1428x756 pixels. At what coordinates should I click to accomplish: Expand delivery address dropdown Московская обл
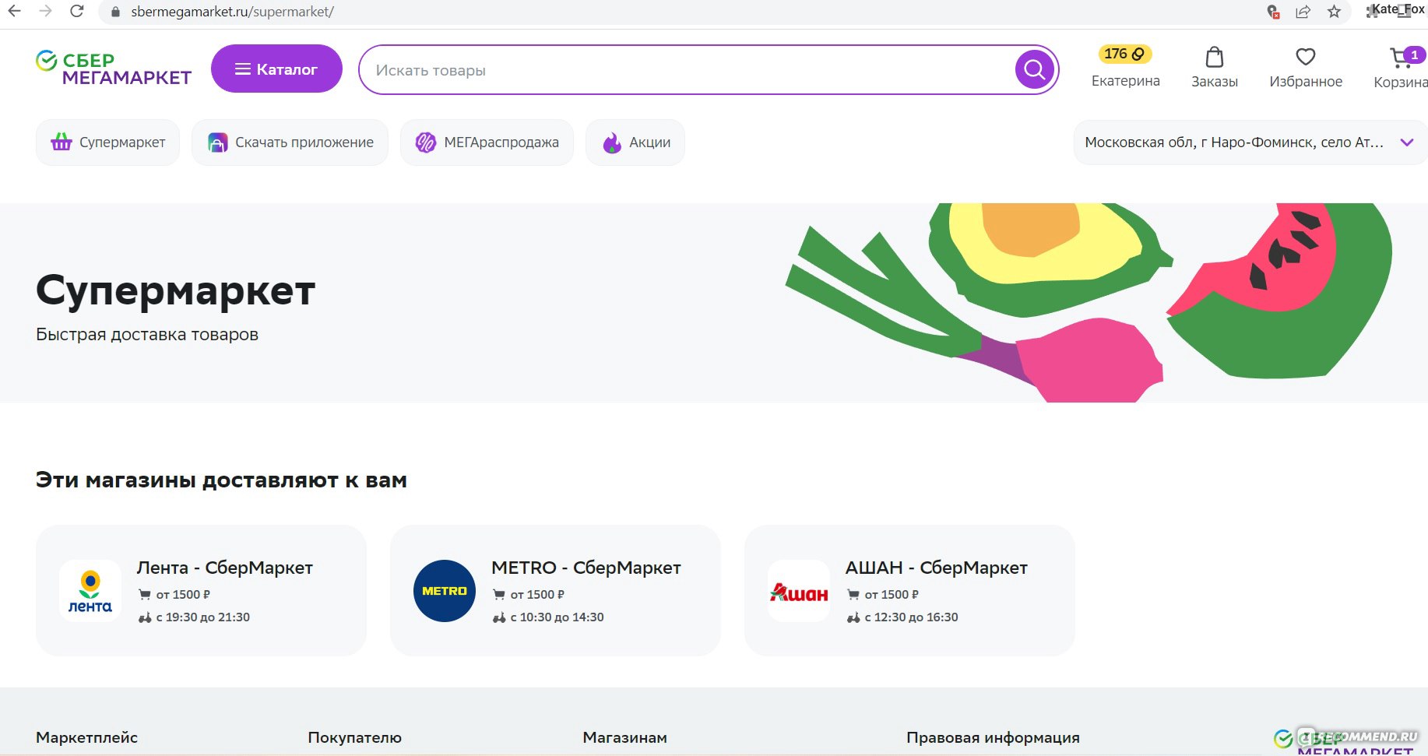pos(1249,142)
